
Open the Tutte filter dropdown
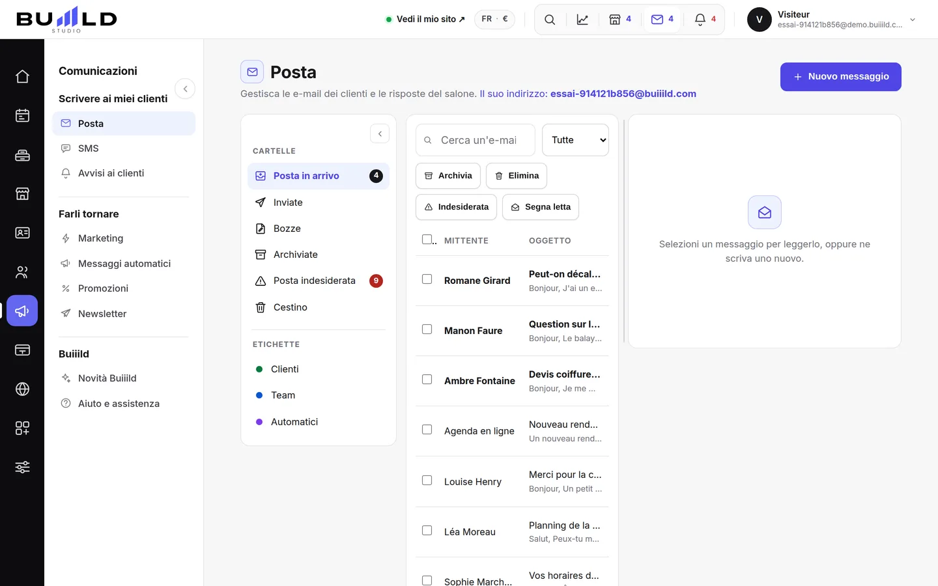click(575, 140)
